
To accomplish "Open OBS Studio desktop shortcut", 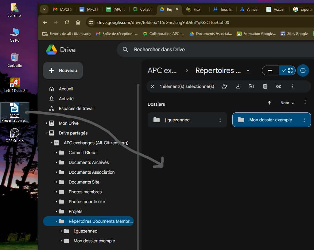I will tap(14, 135).
